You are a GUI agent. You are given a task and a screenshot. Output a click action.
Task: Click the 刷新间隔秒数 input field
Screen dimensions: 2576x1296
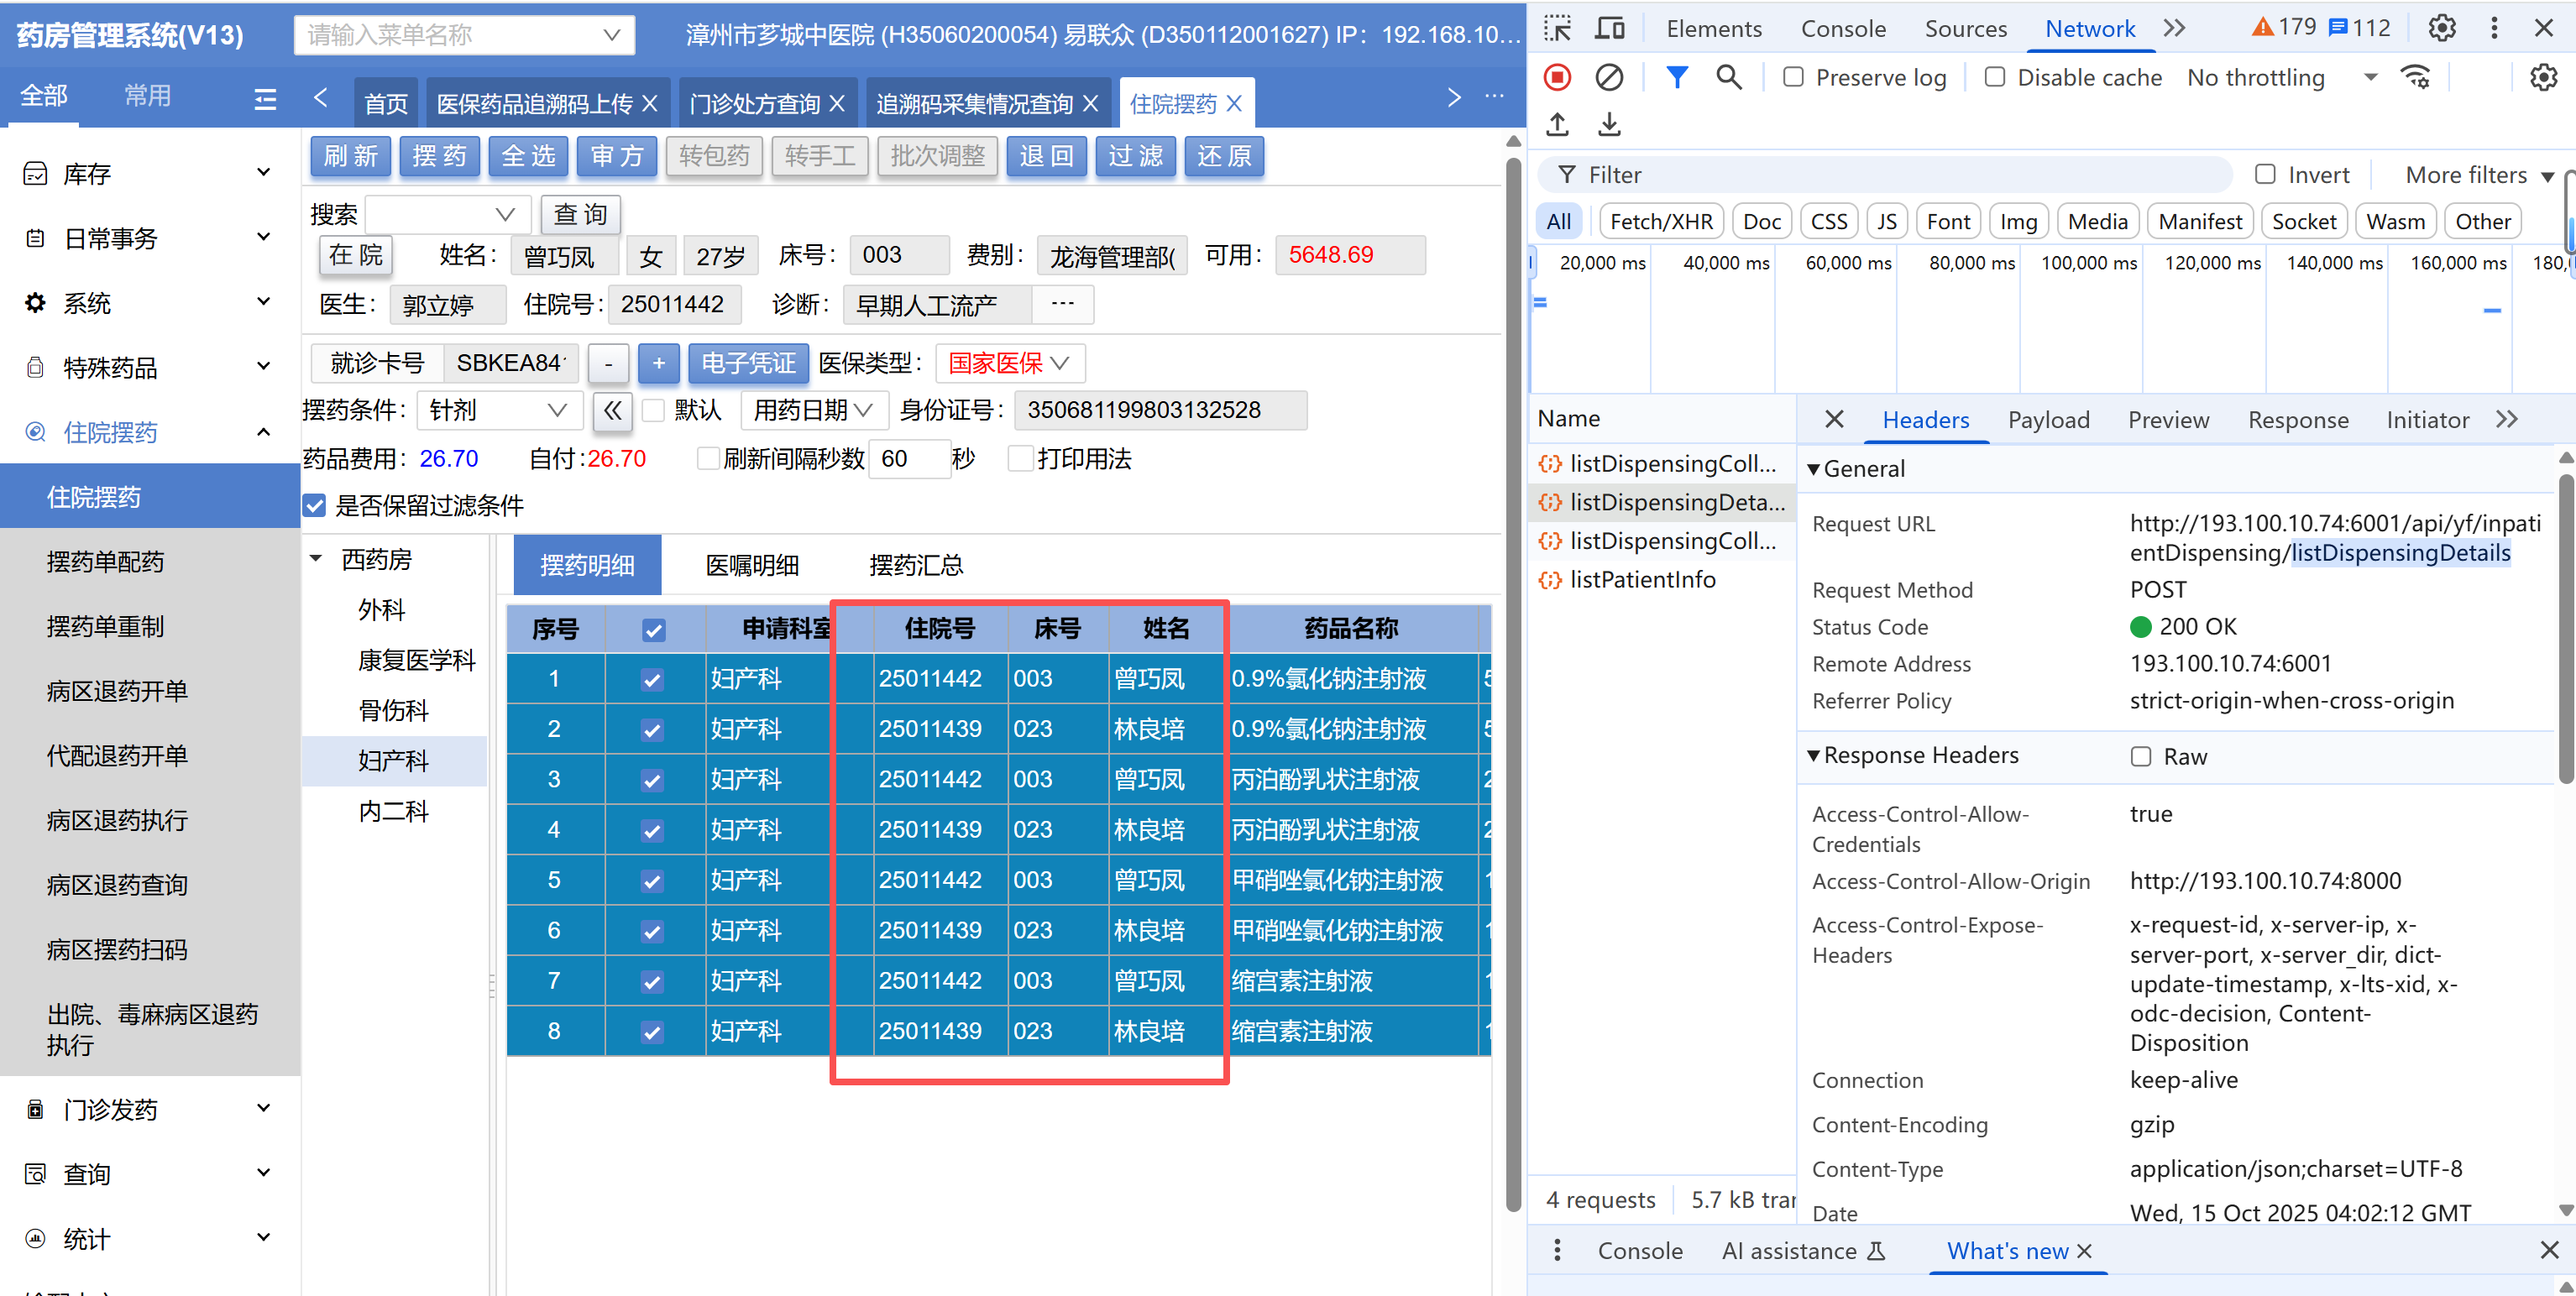point(908,459)
